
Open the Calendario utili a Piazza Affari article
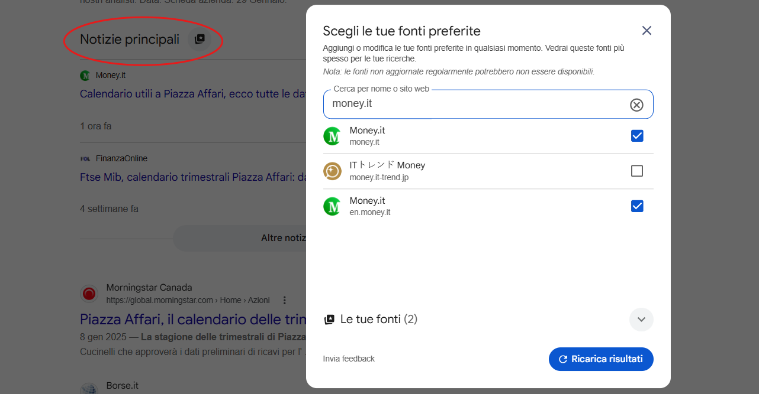[193, 94]
